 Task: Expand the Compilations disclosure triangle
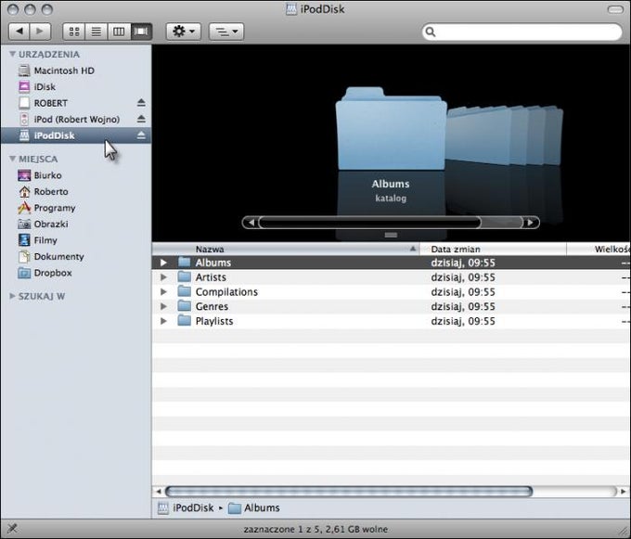[163, 291]
